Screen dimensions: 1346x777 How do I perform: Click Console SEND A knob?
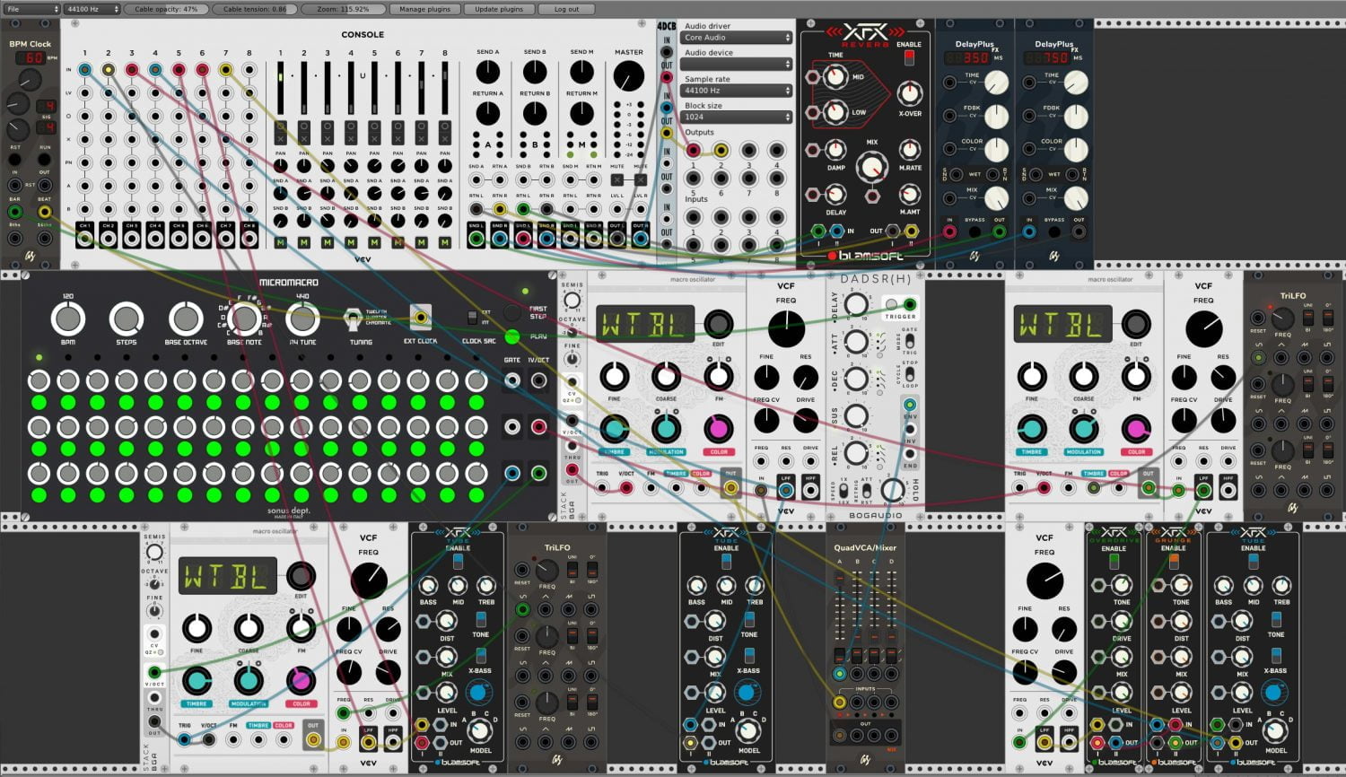pyautogui.click(x=487, y=71)
